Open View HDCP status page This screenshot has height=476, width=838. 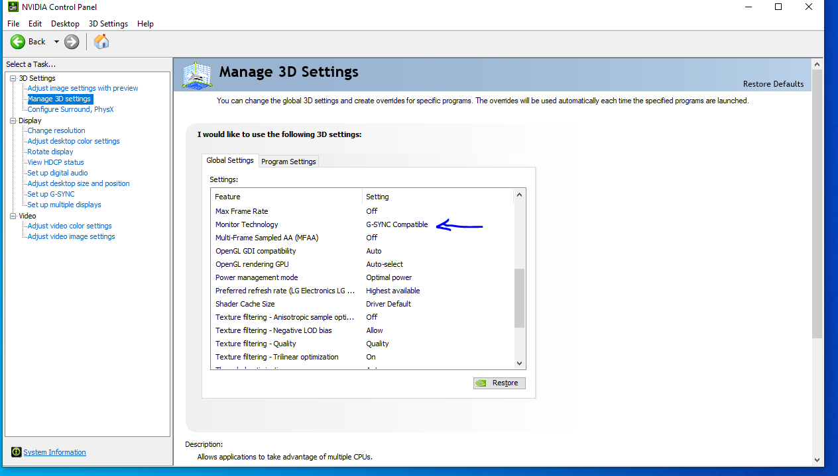pyautogui.click(x=56, y=162)
